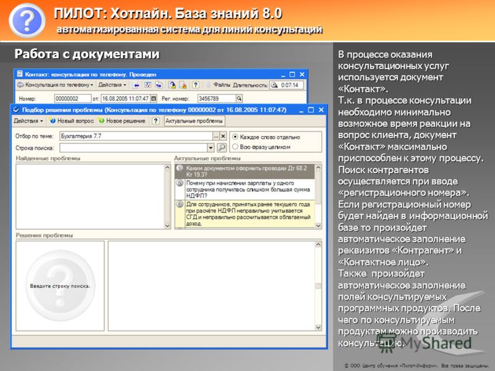Viewport: 495px width, 371px height.
Task: Click the Отбор по теме field Бухгалтерия 7.7
Action: pyautogui.click(x=136, y=136)
